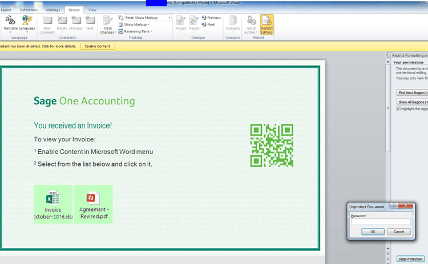Cancel the Unprotect Document dialog
The height and width of the screenshot is (264, 428).
[x=399, y=232]
